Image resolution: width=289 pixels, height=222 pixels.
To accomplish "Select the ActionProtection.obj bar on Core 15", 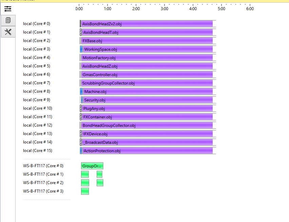I will [x=146, y=151].
